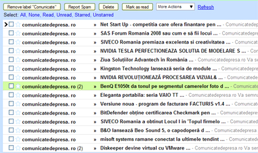The image size is (258, 153).
Task: Check the NVIDIA REVOLUTIONEAZA email checkbox
Action: 11,77
